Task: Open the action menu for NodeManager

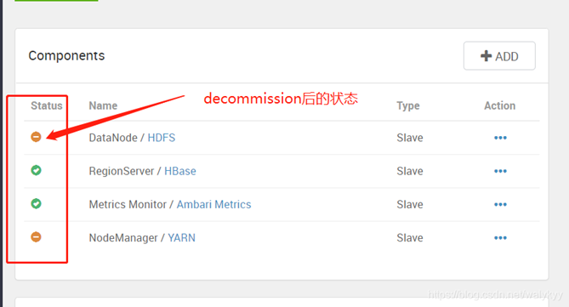Action: point(500,237)
